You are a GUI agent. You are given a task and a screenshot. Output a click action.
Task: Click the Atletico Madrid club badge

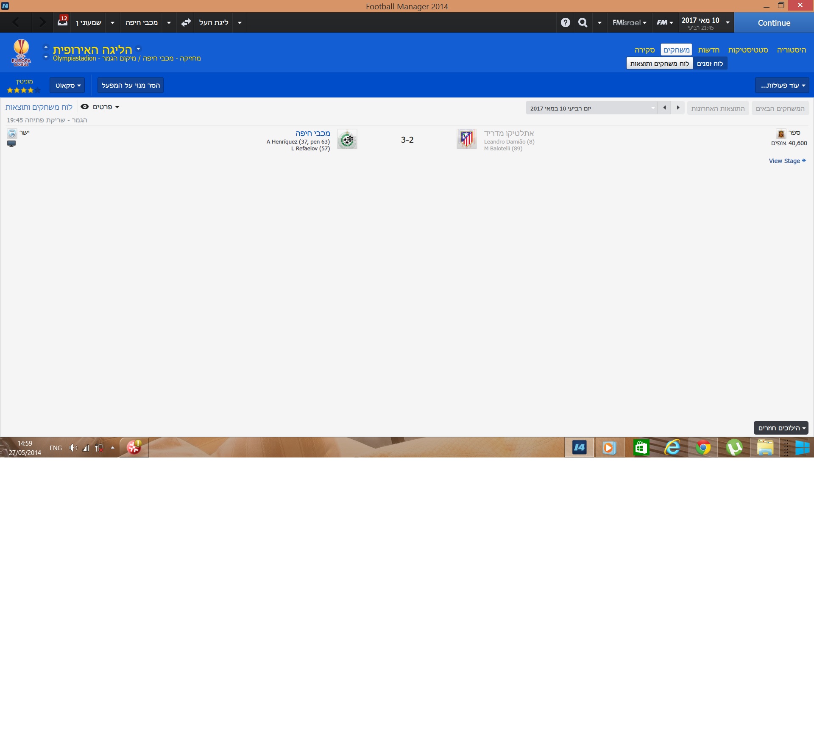coord(466,139)
